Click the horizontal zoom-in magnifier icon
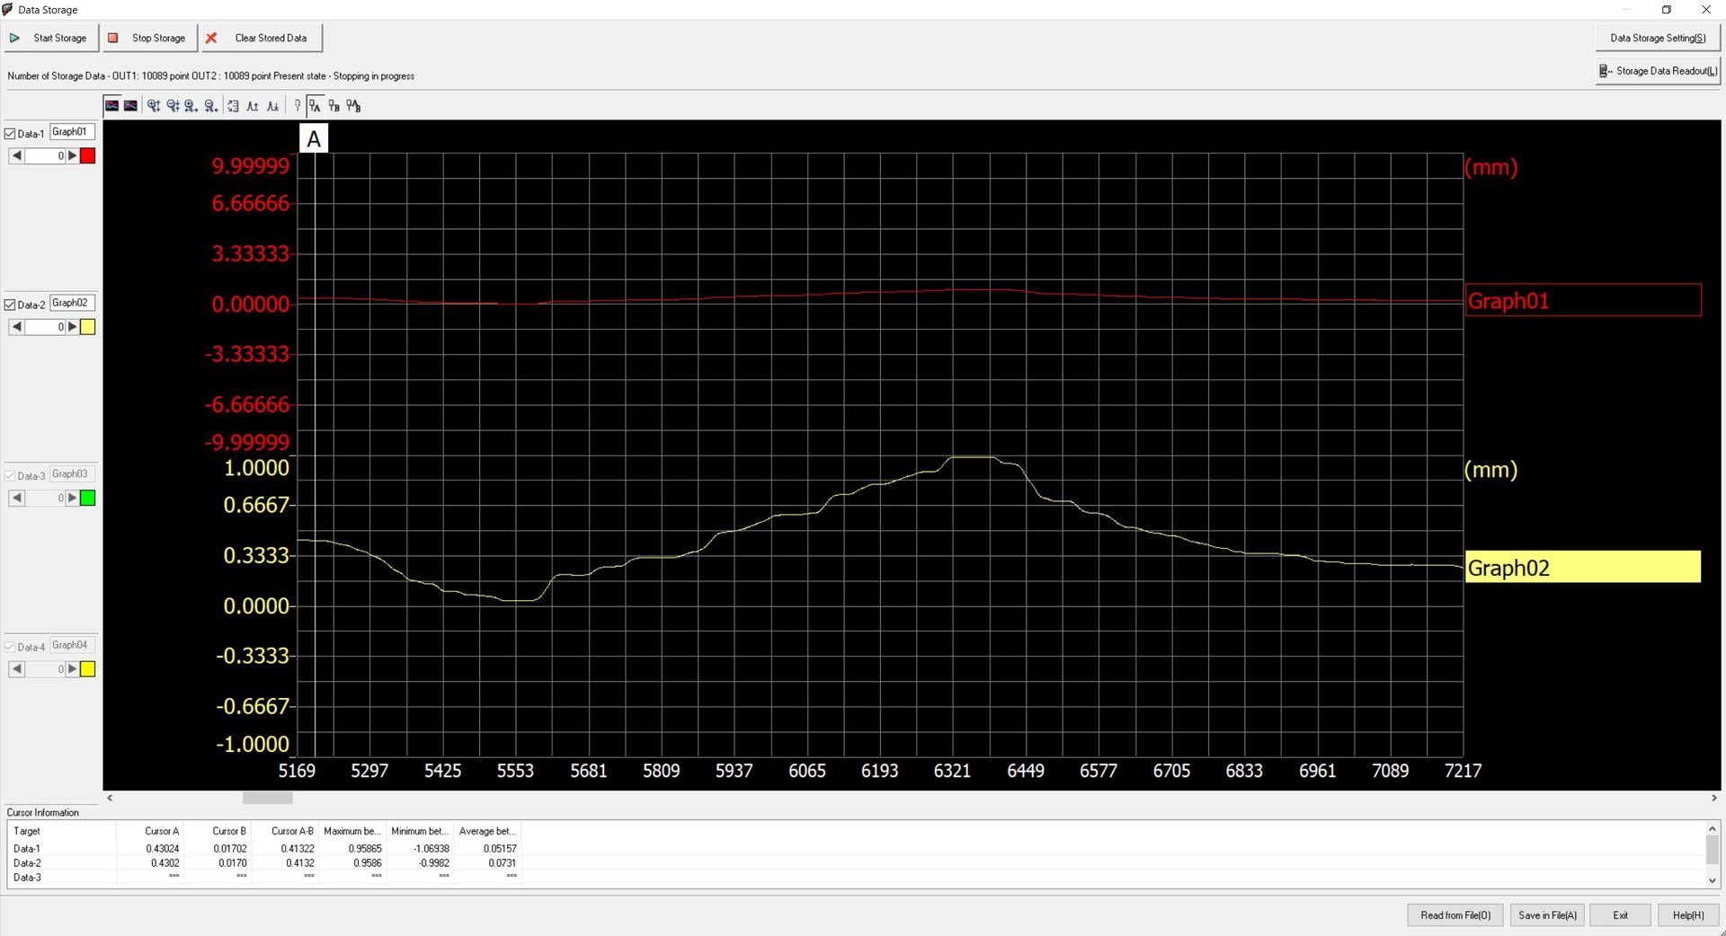This screenshot has height=936, width=1726. 191,106
